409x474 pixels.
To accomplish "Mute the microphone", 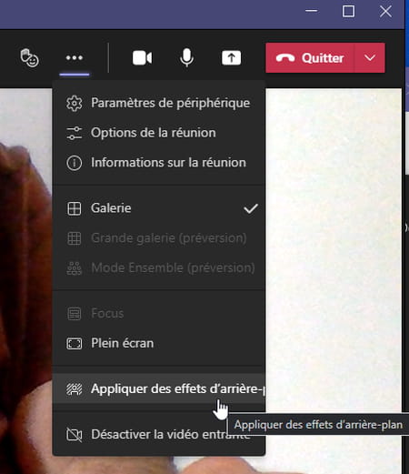I will (x=186, y=57).
